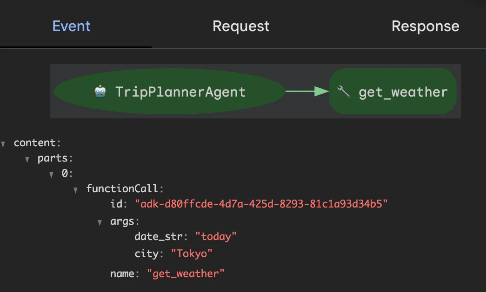Screen dimensions: 486x292
Task: Click the wrench icon beside get_weather
Action: pyautogui.click(x=344, y=91)
